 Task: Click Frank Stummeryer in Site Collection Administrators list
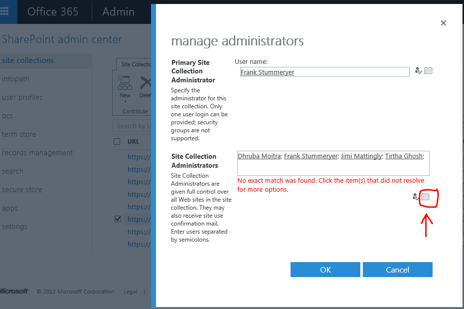(x=310, y=156)
